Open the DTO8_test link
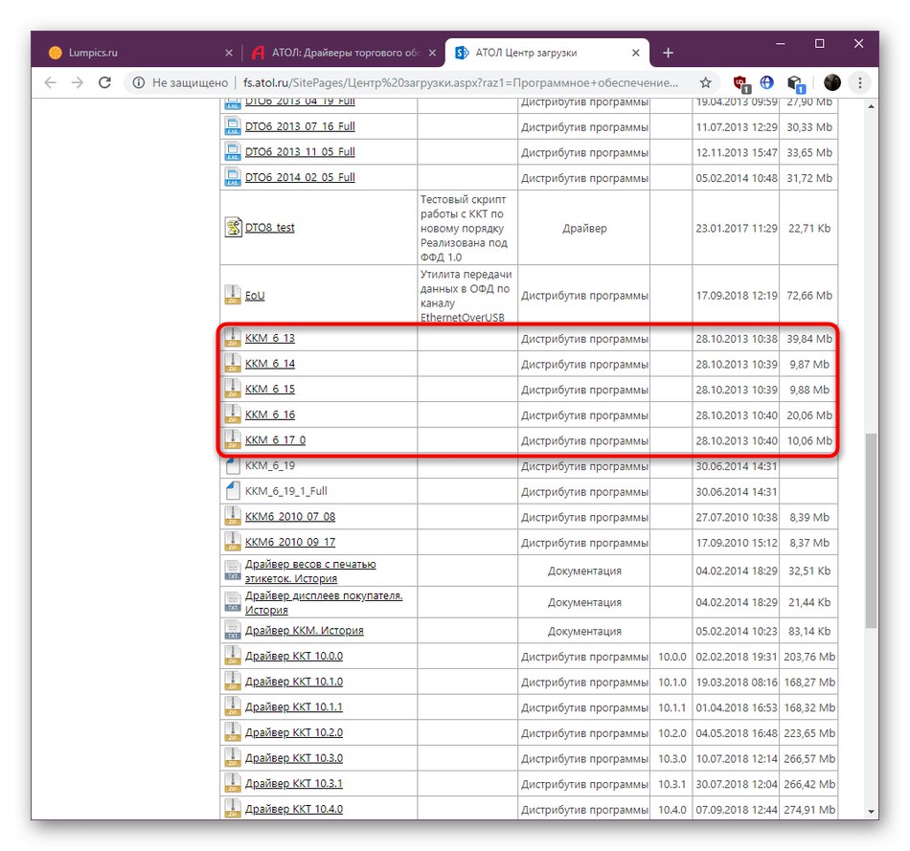The image size is (910, 851). (269, 227)
